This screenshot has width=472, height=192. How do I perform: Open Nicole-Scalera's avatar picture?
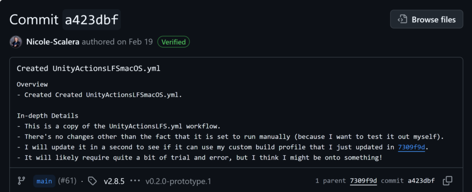(16, 42)
